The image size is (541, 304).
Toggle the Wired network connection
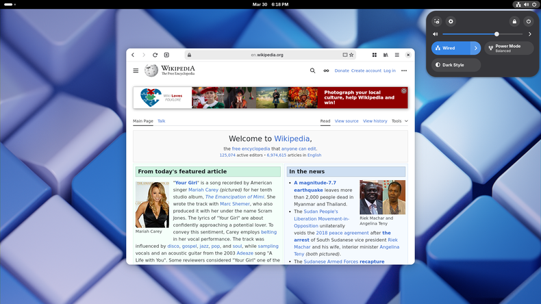450,48
